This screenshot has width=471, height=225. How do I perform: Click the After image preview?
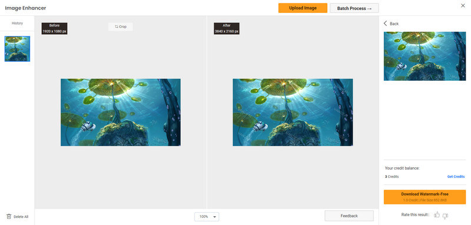point(293,113)
